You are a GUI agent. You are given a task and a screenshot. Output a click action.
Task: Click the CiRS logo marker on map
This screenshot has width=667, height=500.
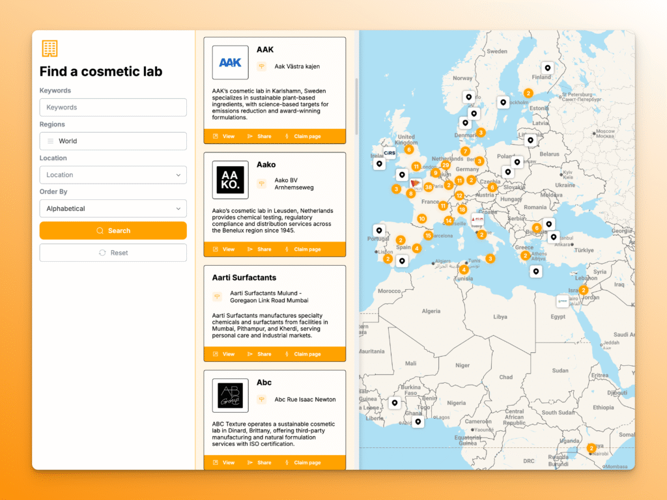[390, 154]
